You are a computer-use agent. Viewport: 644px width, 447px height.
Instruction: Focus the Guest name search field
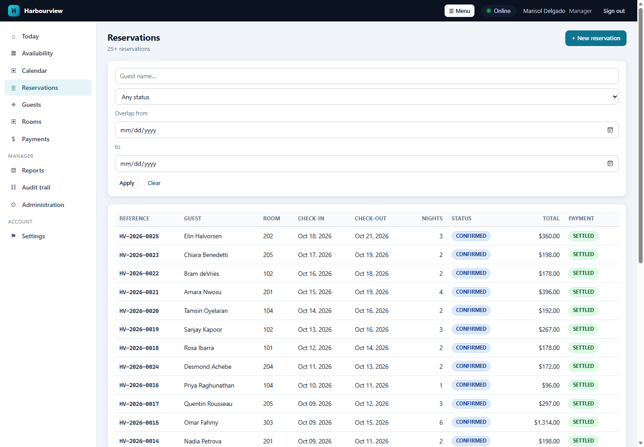[x=367, y=76]
